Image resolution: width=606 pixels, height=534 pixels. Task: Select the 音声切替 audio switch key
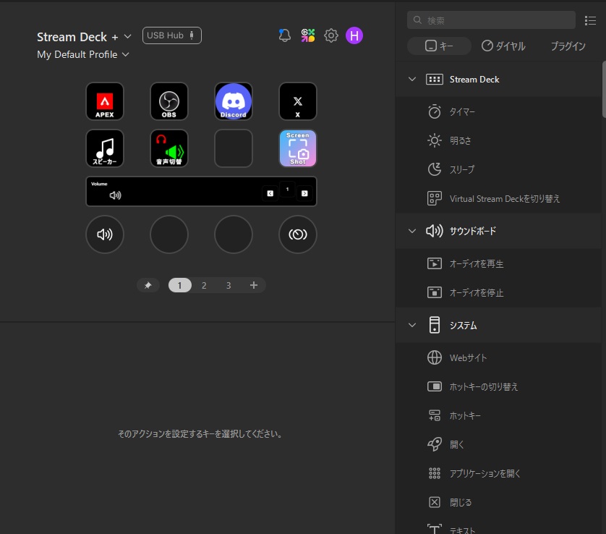[x=169, y=148]
